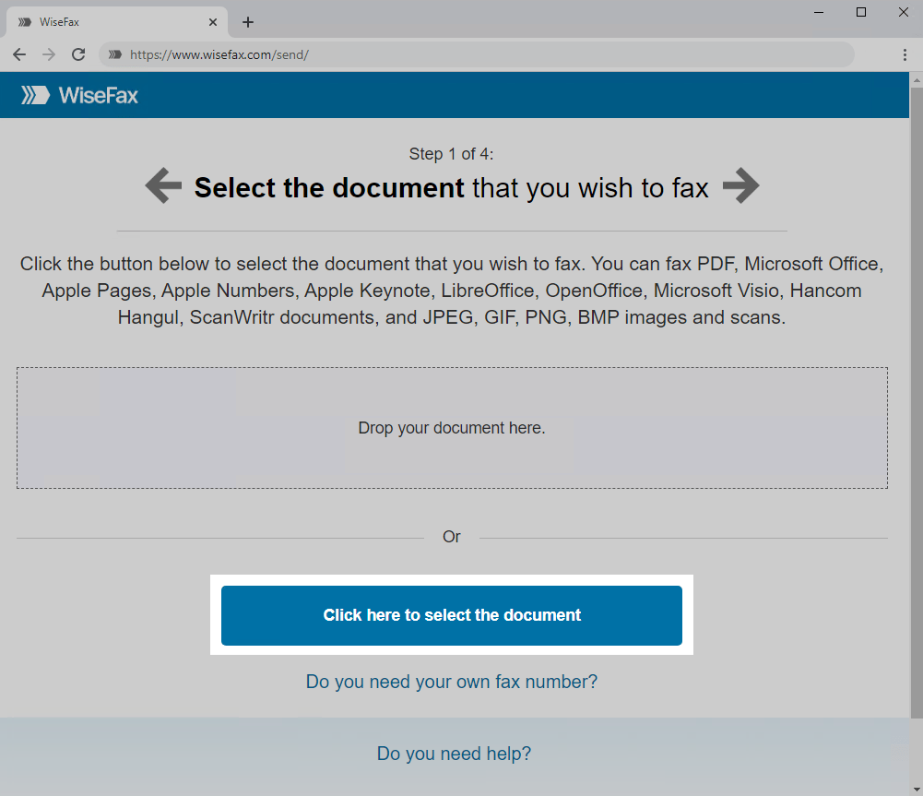923x796 pixels.
Task: Maximize the browser window
Action: (861, 12)
